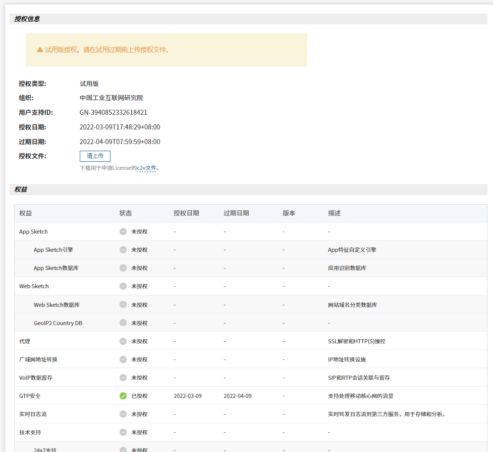Select the Web Sketch row label
Viewport: 493px width, 452px height.
tap(34, 286)
